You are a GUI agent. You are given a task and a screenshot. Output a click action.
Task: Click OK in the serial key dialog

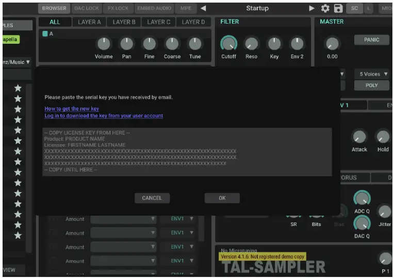pyautogui.click(x=222, y=198)
